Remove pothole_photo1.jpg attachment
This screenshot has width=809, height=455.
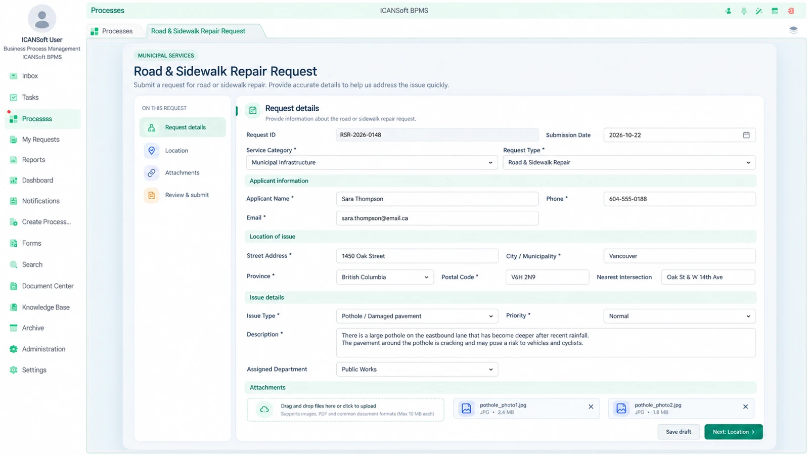click(x=591, y=406)
